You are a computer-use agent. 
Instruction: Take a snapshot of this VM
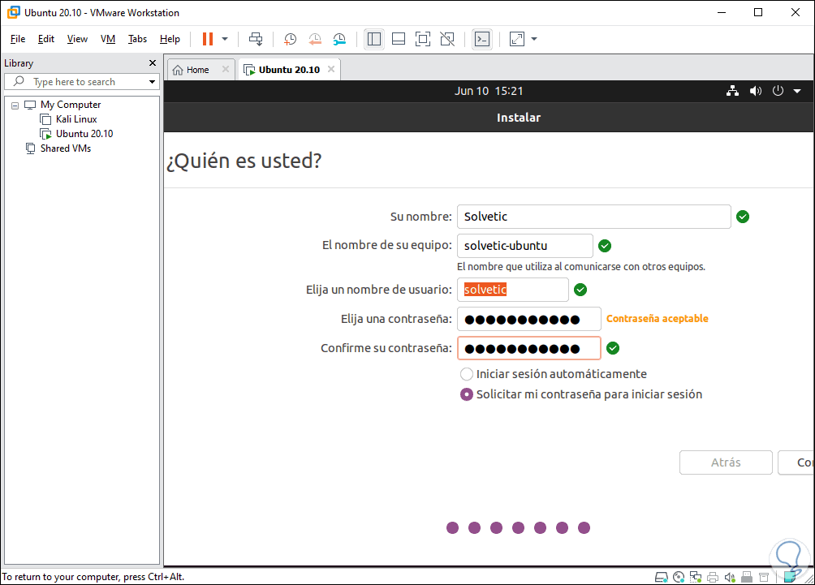290,39
